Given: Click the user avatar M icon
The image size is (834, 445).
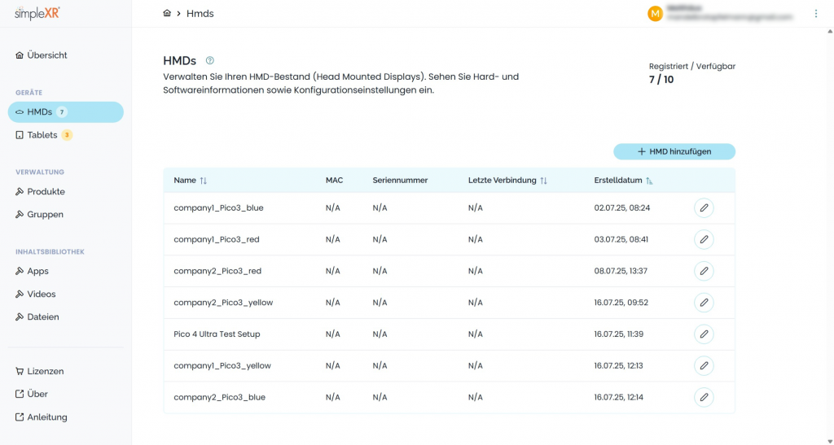Looking at the screenshot, I should [x=655, y=14].
